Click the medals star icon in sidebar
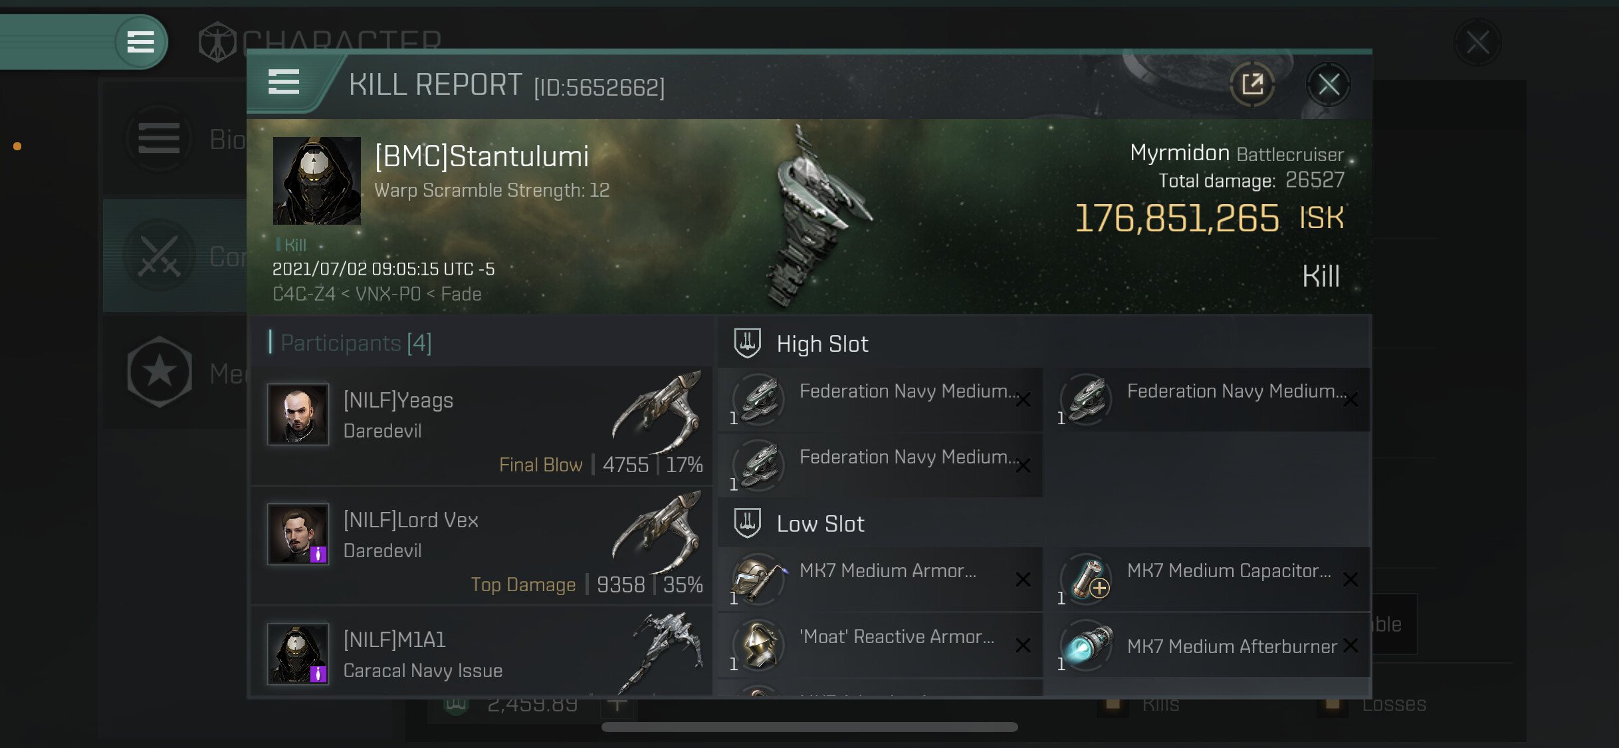 click(160, 372)
